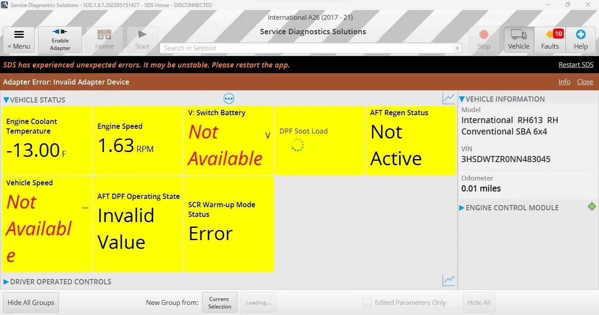Viewport: 599px width, 315px height.
Task: Click the Restart SDS link
Action: pyautogui.click(x=576, y=65)
